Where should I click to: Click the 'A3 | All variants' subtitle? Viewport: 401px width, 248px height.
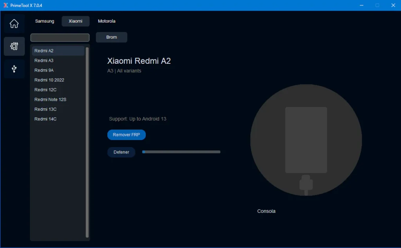click(124, 71)
